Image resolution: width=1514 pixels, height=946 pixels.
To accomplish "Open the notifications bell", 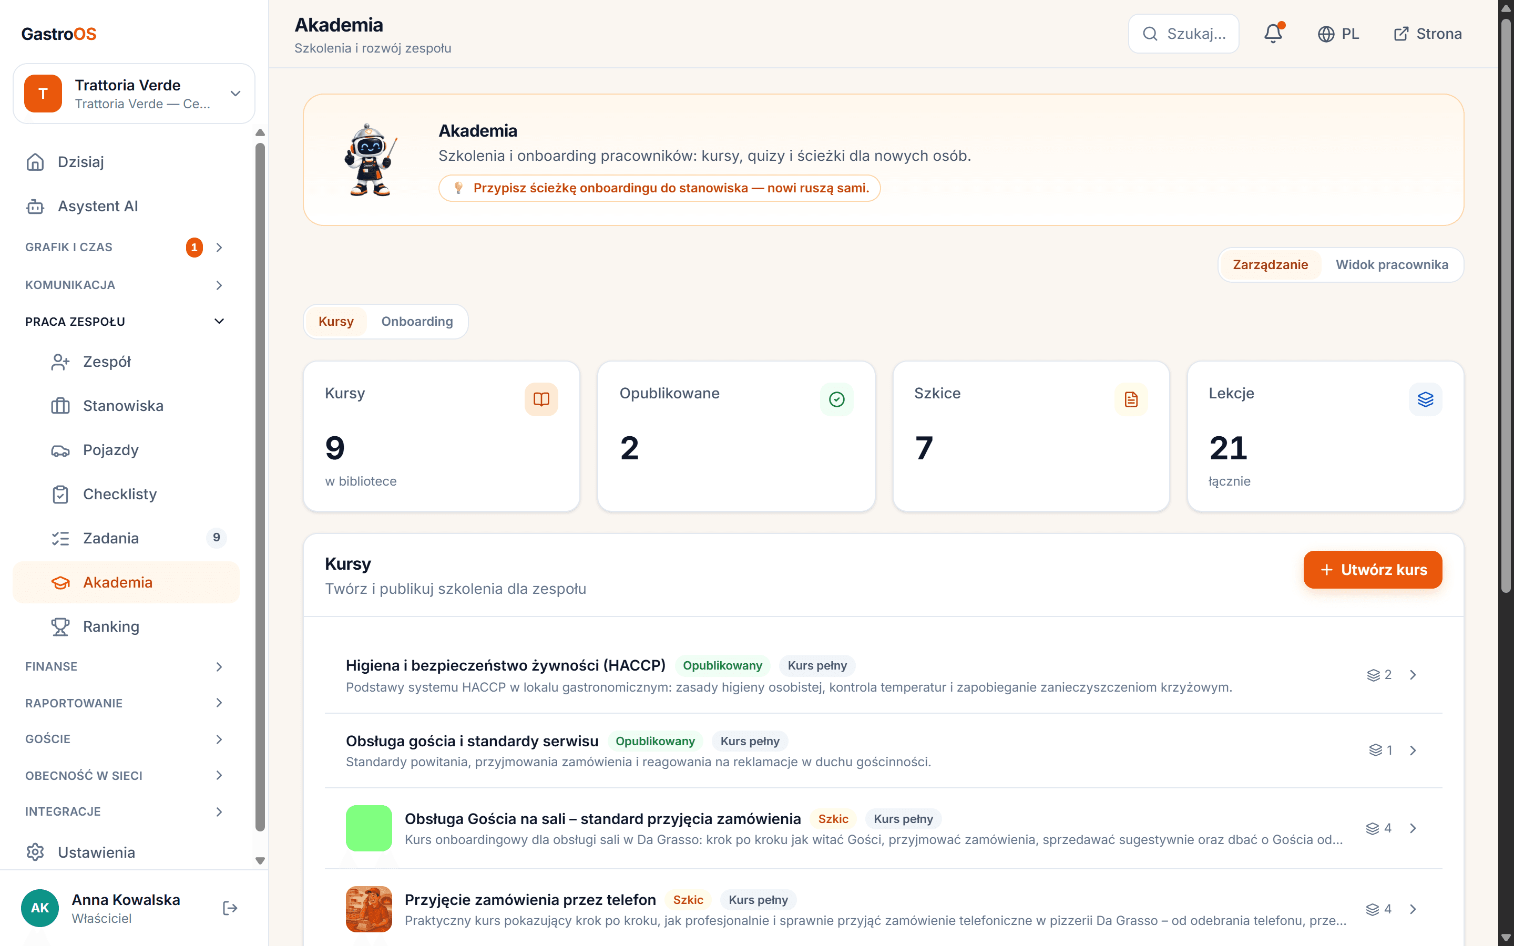I will pos(1273,33).
